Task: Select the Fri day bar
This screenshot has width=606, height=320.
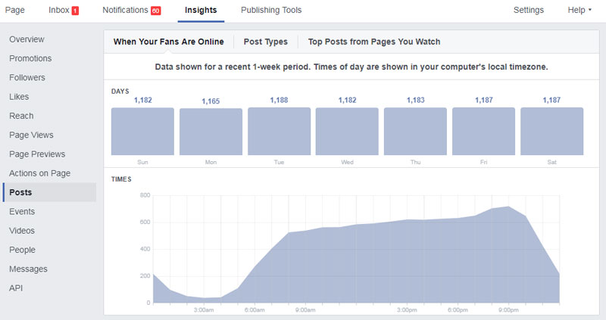Action: [483, 131]
